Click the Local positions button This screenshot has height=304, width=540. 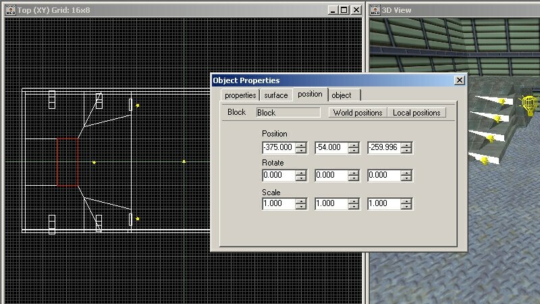click(x=416, y=113)
